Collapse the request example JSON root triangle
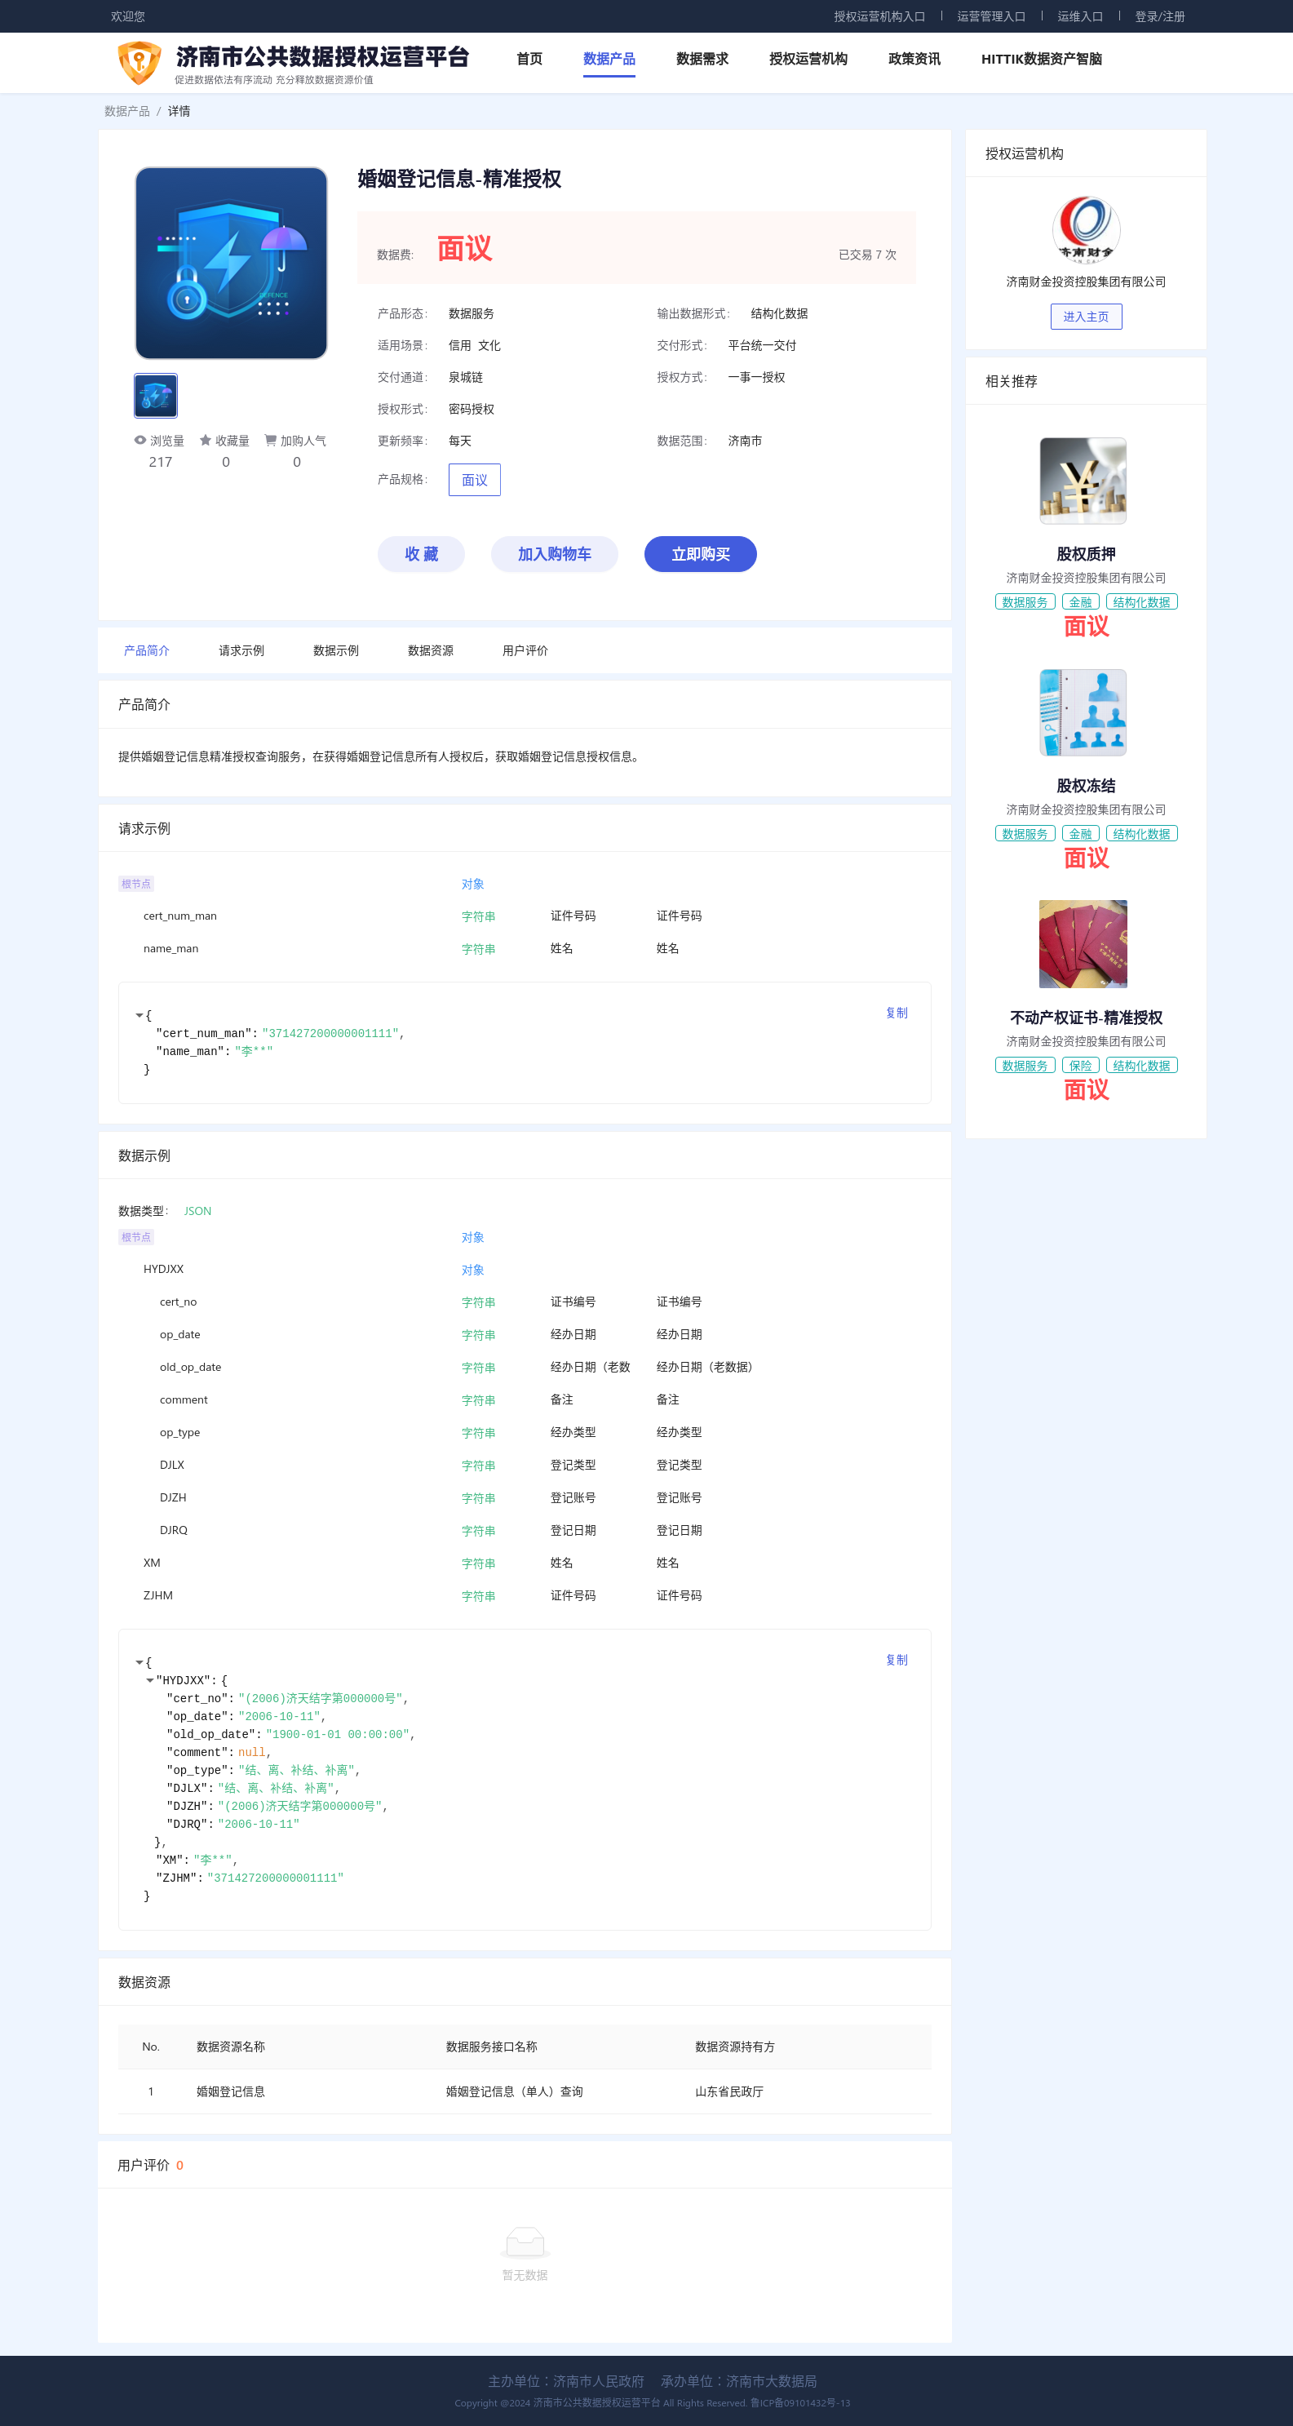Image resolution: width=1293 pixels, height=2426 pixels. click(x=139, y=1015)
